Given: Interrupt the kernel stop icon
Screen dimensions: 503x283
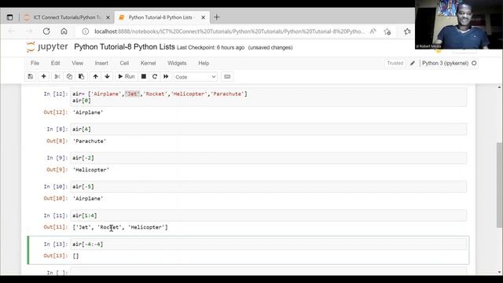Looking at the screenshot, I should pyautogui.click(x=144, y=77).
